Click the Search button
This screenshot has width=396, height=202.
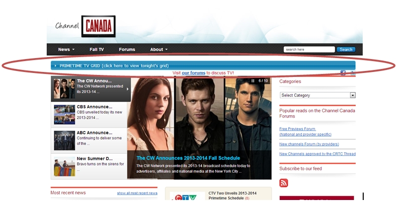coord(346,50)
